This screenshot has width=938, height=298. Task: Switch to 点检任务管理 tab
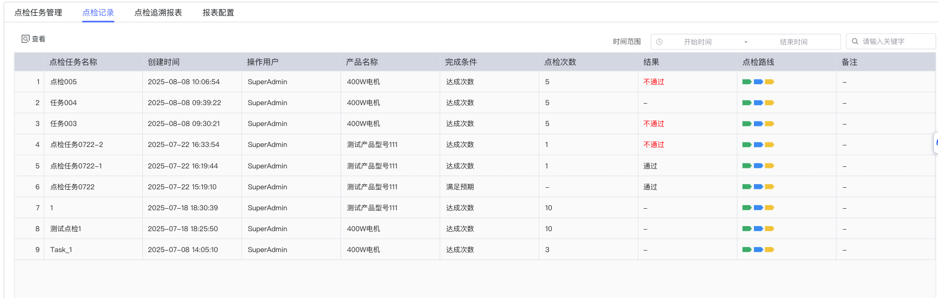(x=38, y=13)
